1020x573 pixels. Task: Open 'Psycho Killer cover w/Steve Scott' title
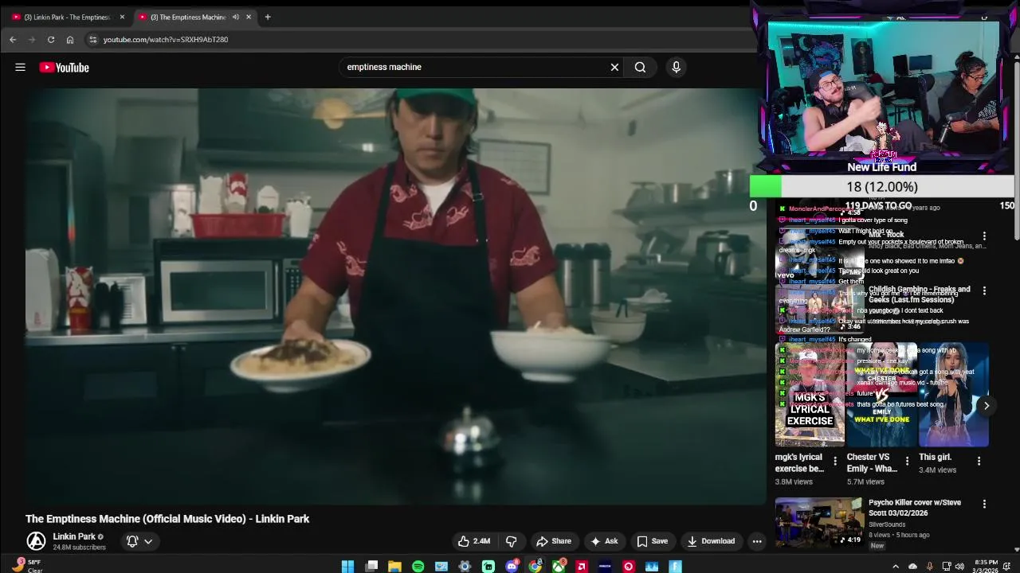coord(915,508)
